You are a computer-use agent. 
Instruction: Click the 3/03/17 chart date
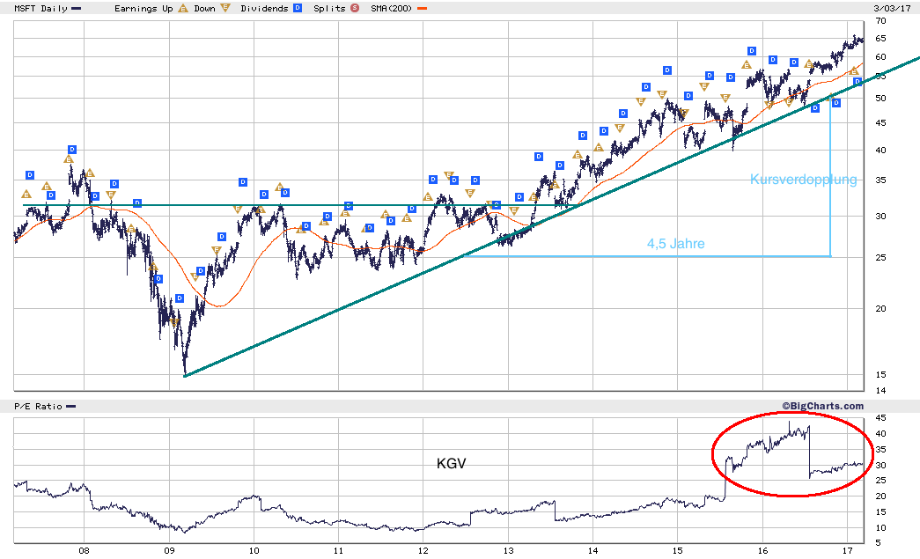point(892,8)
